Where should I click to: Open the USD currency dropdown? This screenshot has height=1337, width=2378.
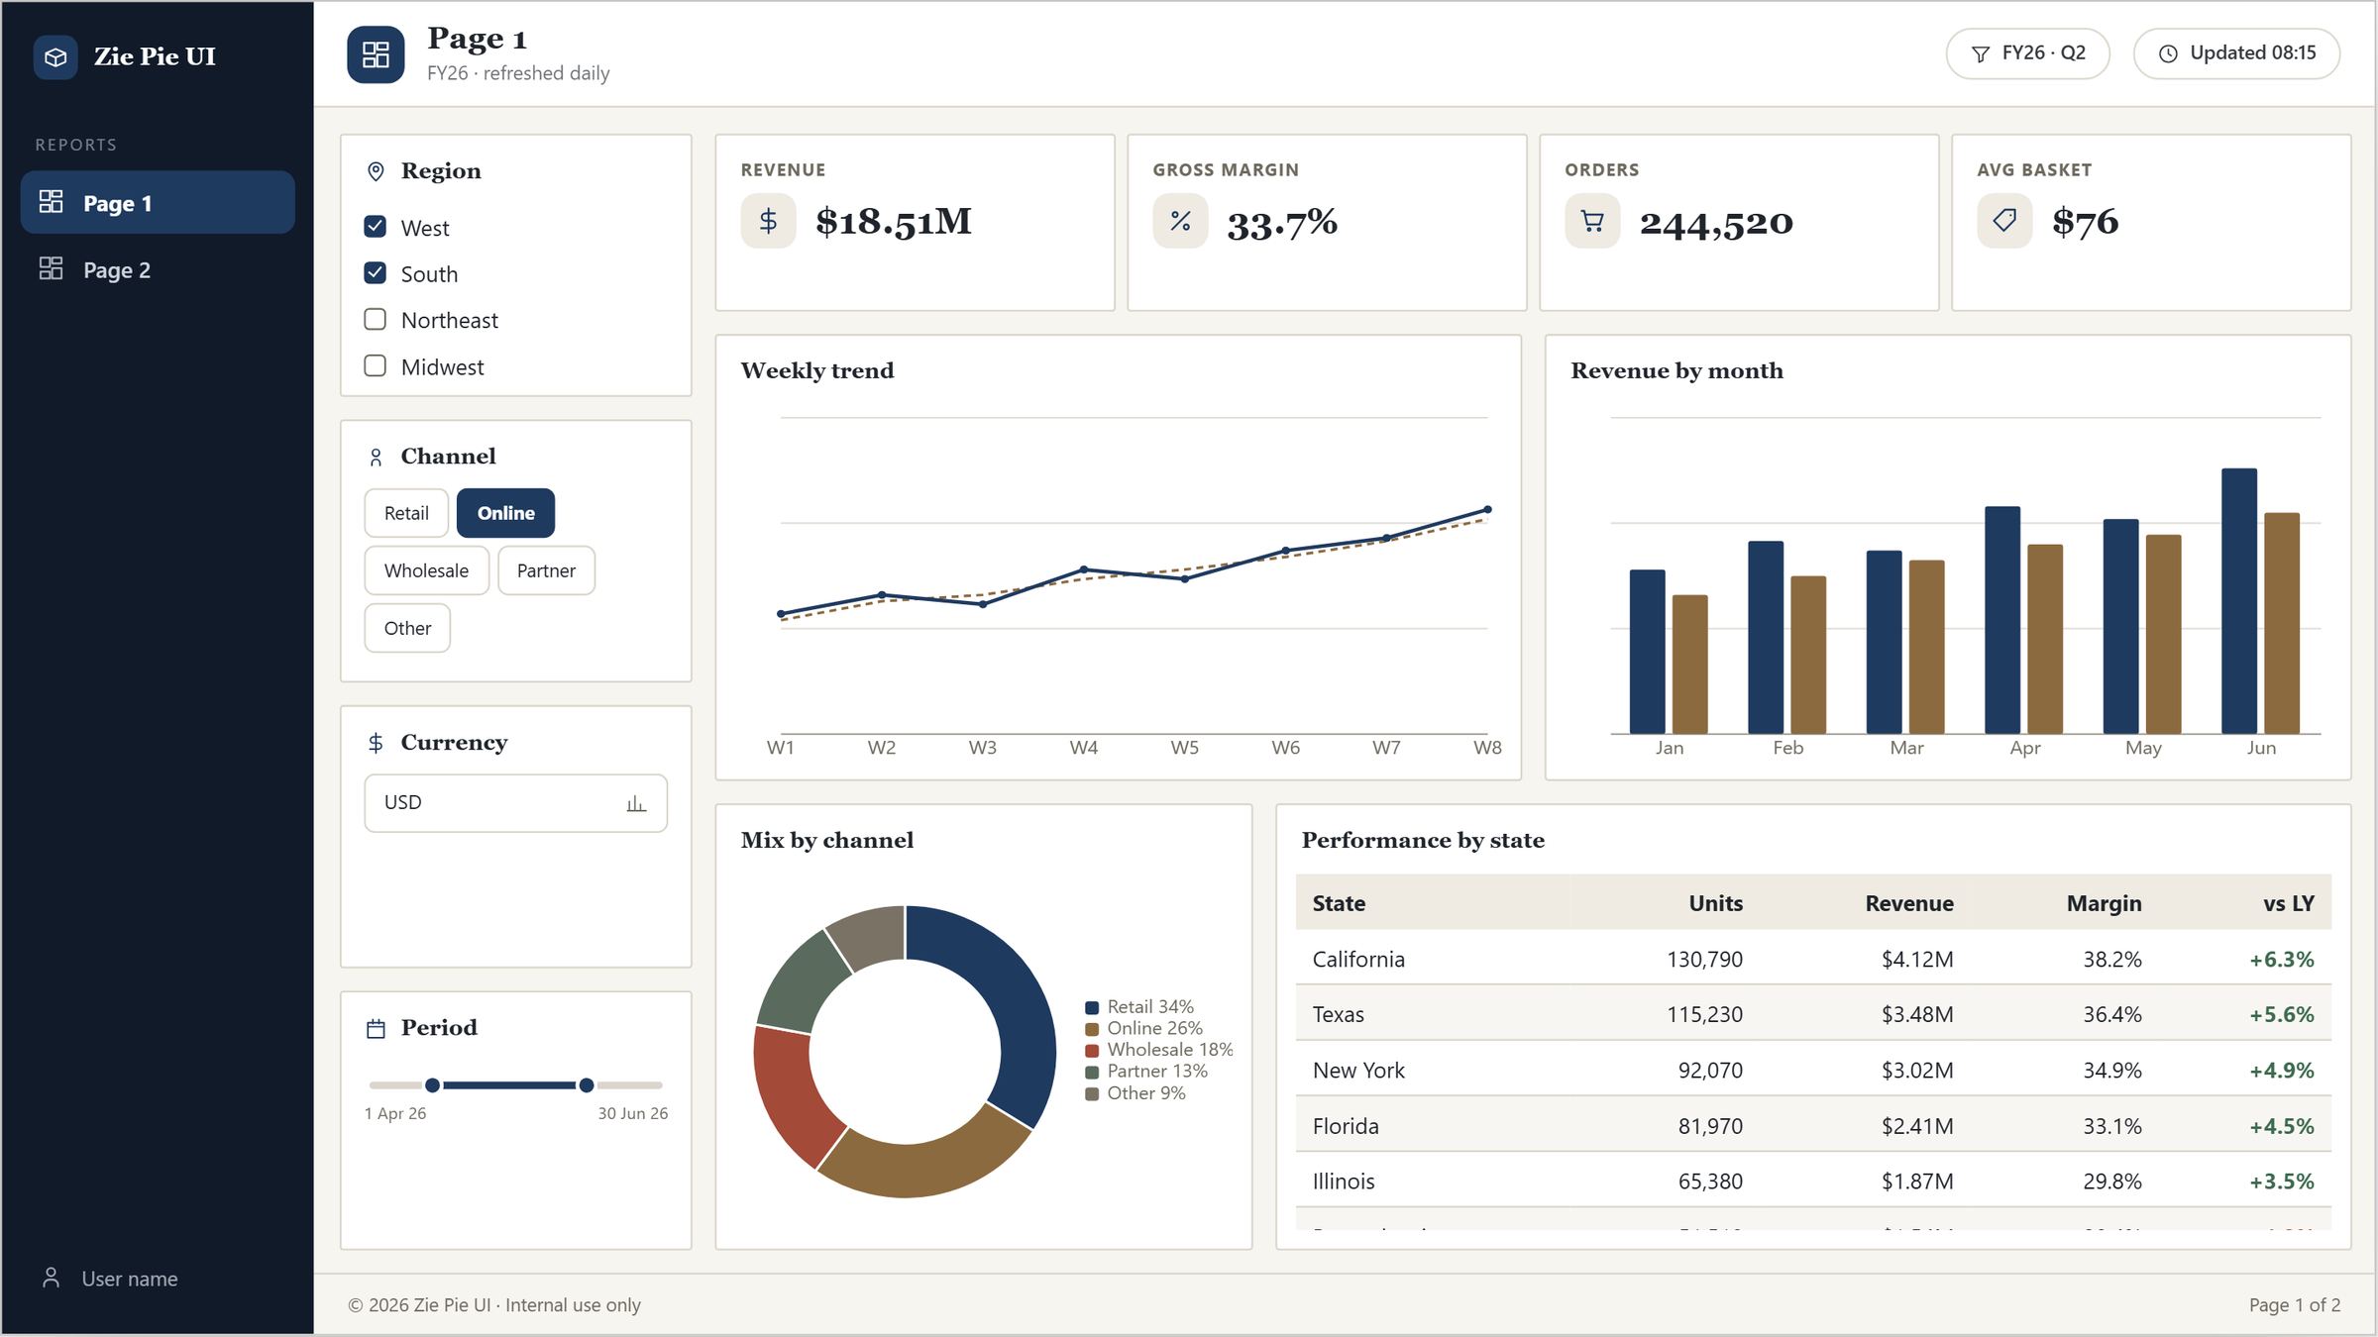pyautogui.click(x=515, y=803)
